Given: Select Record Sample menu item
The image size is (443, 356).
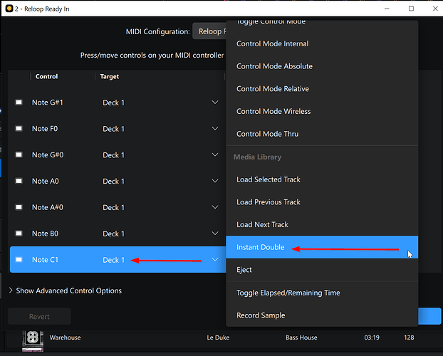Looking at the screenshot, I should click(x=261, y=315).
